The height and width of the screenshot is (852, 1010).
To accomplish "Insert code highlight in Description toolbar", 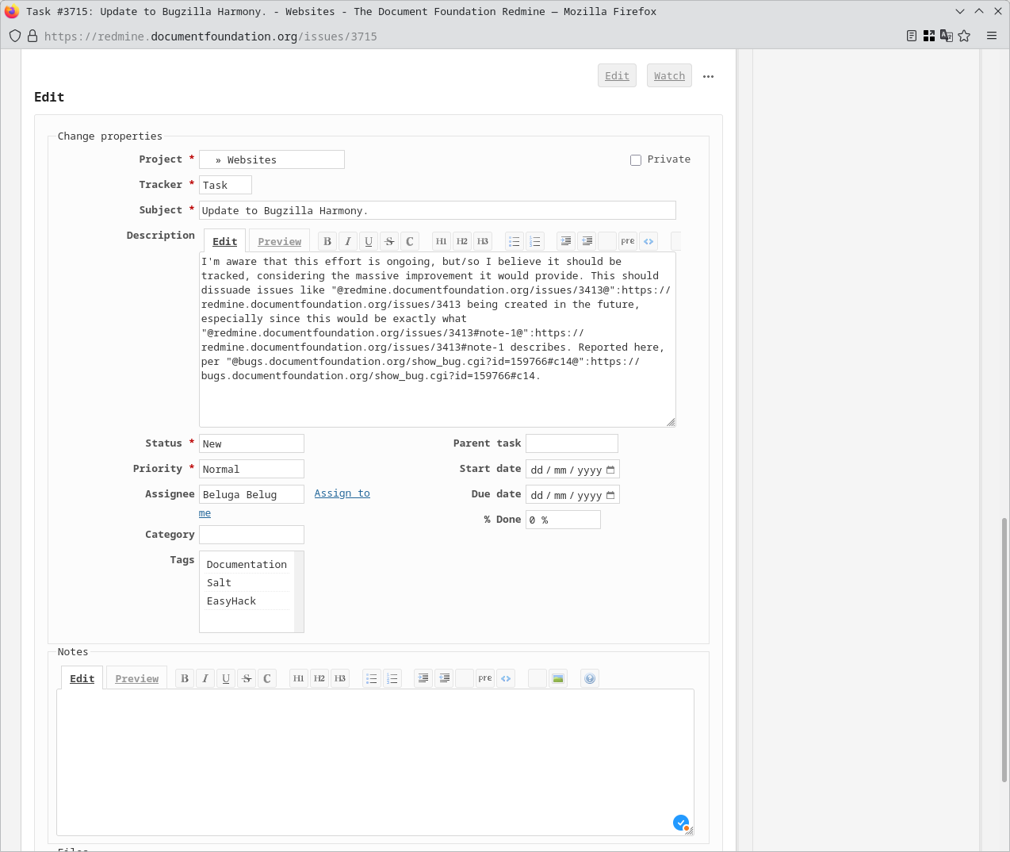I will pos(648,241).
